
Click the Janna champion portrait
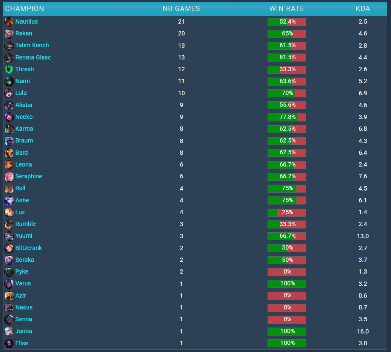point(9,332)
